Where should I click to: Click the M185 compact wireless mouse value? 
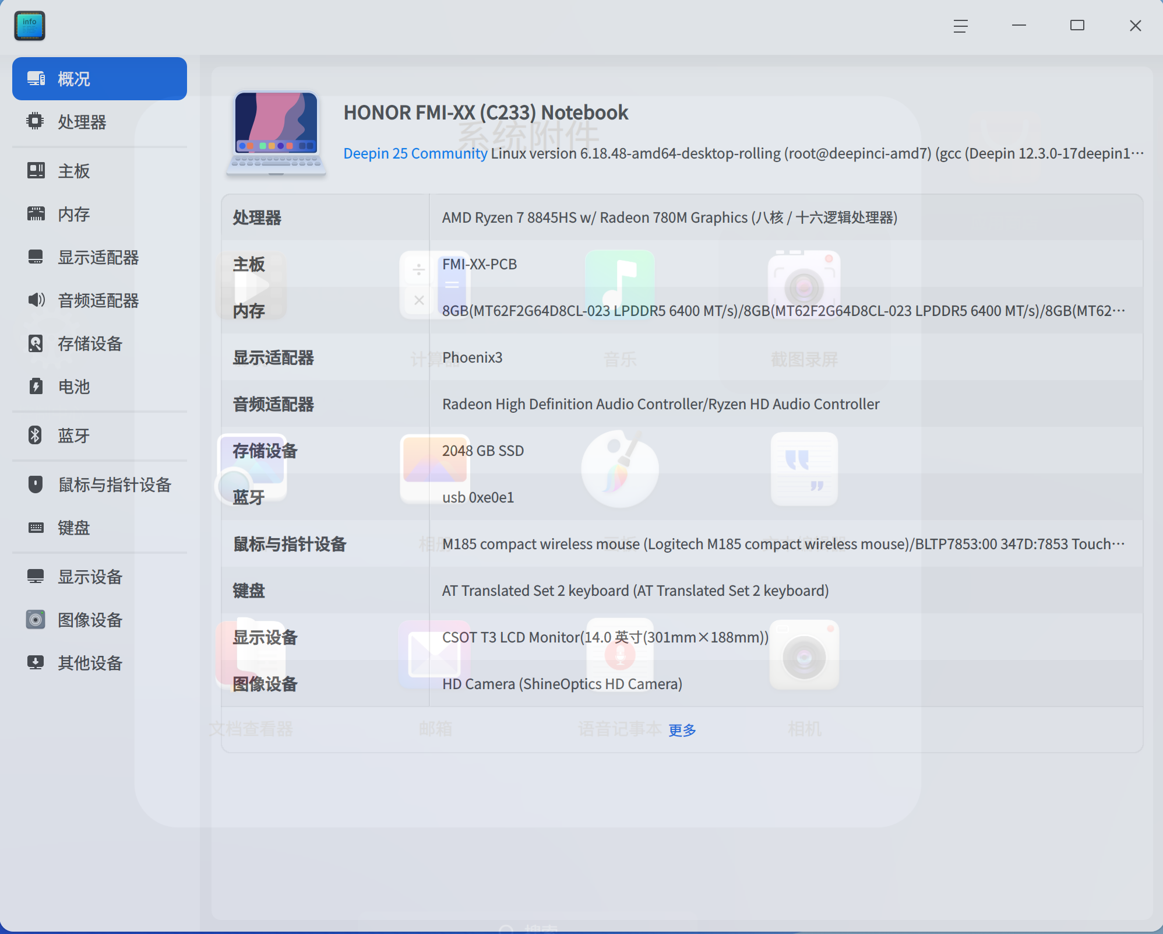coord(783,544)
